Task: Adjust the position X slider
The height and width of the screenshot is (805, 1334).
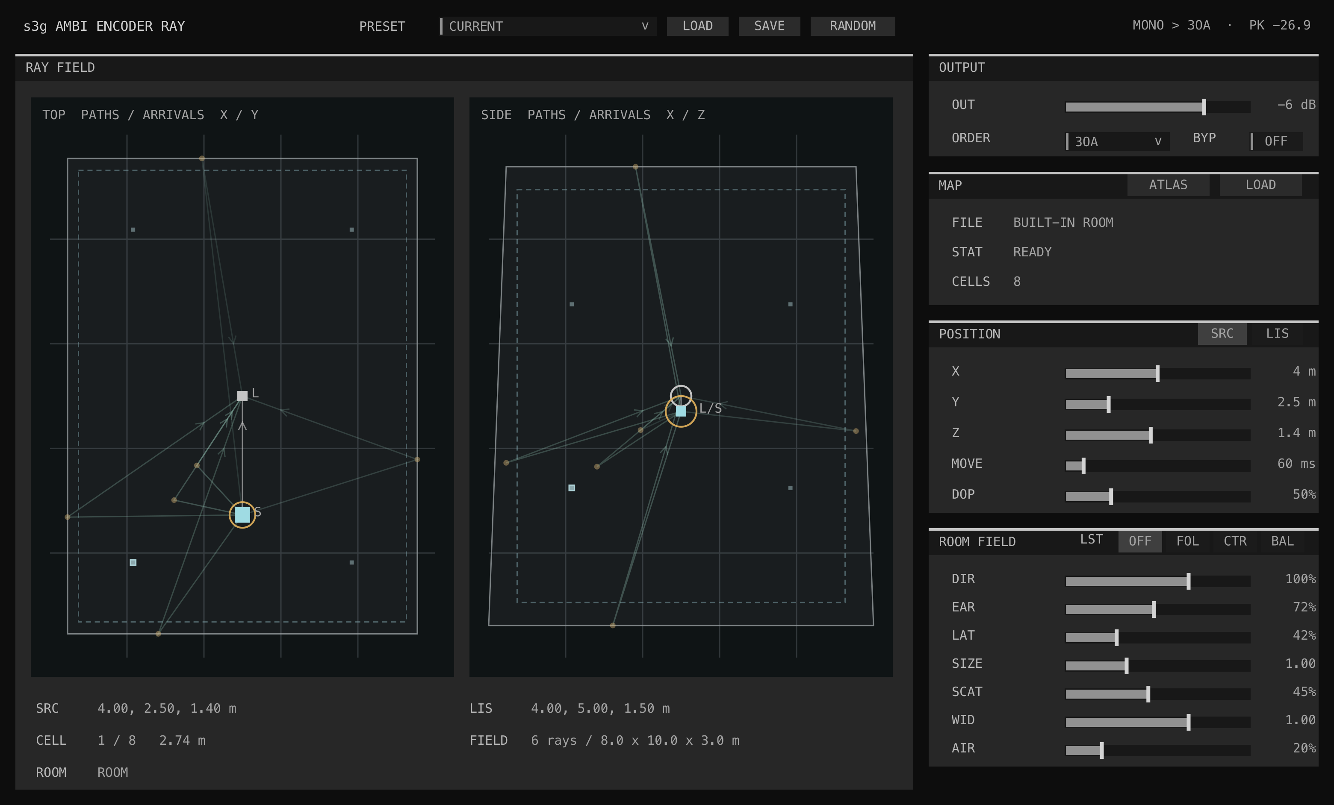Action: point(1157,373)
